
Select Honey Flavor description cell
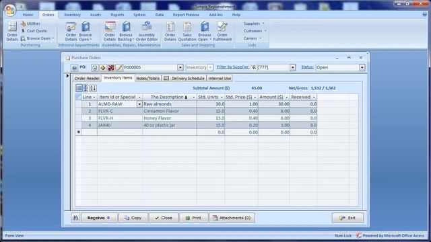coord(170,118)
